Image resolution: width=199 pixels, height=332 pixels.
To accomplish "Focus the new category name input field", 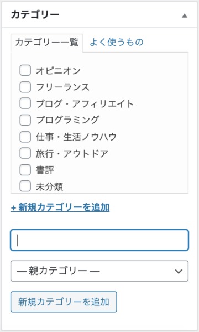I will tap(99, 240).
